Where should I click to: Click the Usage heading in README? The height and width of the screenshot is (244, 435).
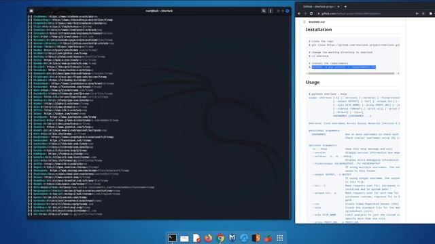(x=313, y=82)
